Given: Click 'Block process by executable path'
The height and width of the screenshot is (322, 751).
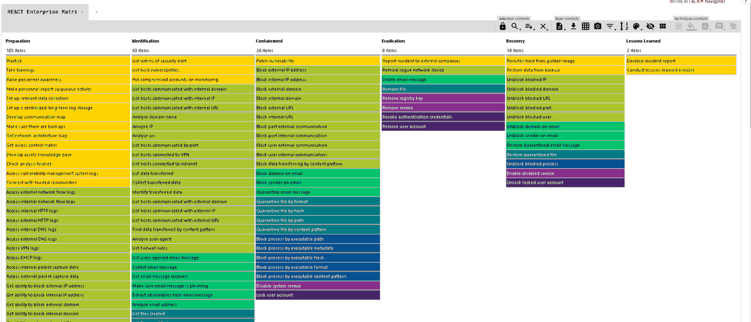Looking at the screenshot, I should pos(317,239).
